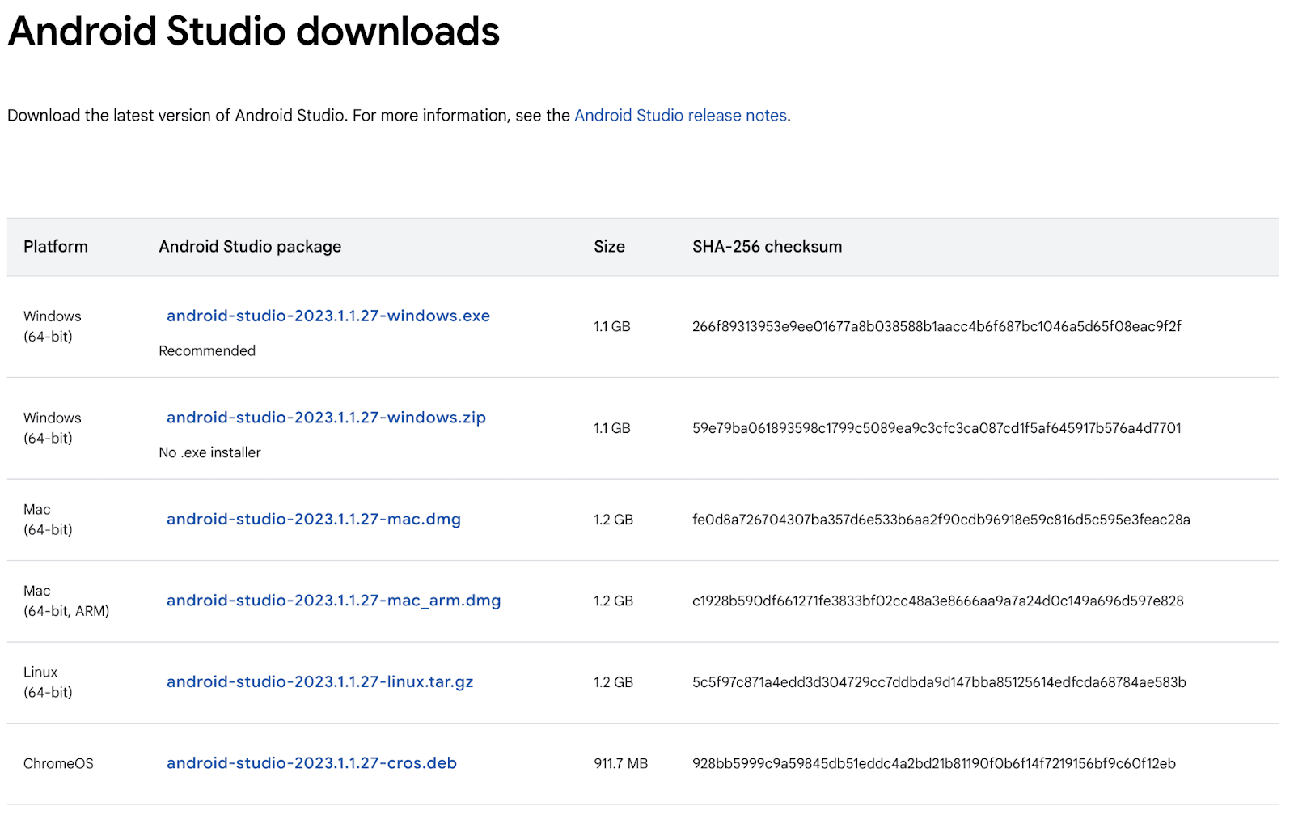Download android-studio-2023.1.1.27-linux.tar.gz
This screenshot has height=815, width=1294.
pos(320,682)
